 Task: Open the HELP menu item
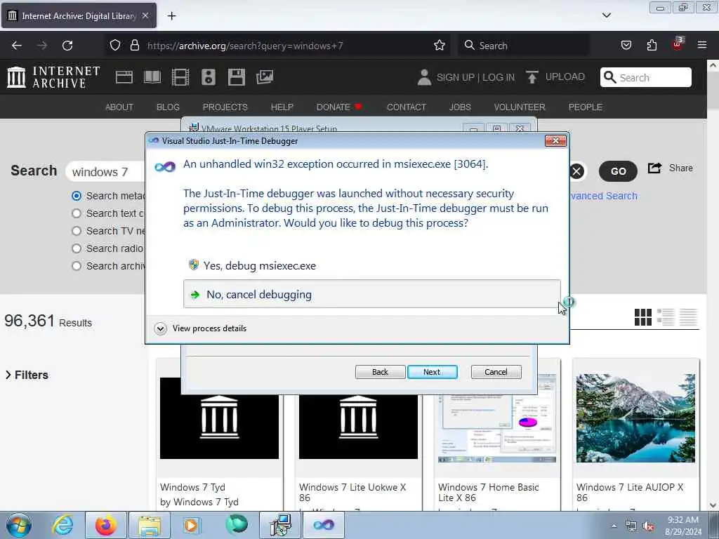pos(282,107)
